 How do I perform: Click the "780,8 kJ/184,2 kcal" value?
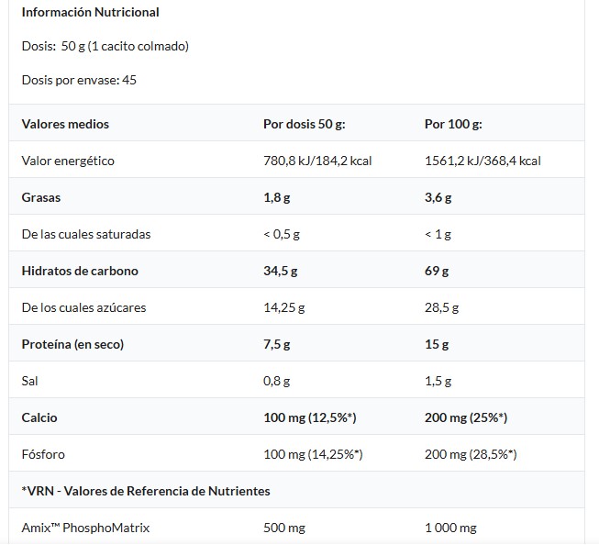[316, 161]
